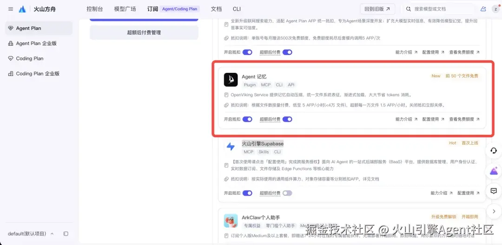Select Agent Plan in sidebar
Screen dimensions: 502x245
(x=39, y=28)
